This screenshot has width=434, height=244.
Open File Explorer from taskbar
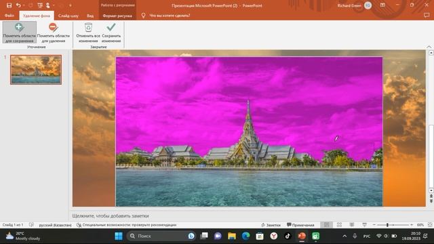(232, 236)
